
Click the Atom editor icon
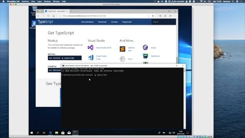122,59
